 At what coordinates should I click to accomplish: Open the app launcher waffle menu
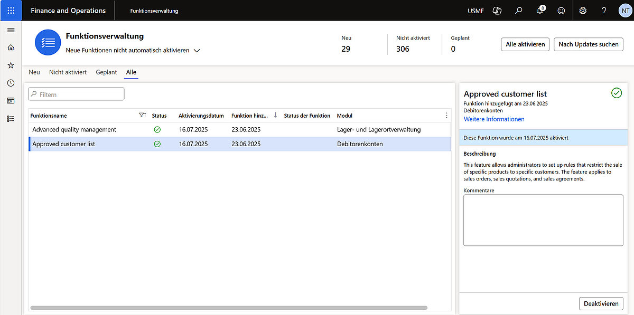pos(11,11)
